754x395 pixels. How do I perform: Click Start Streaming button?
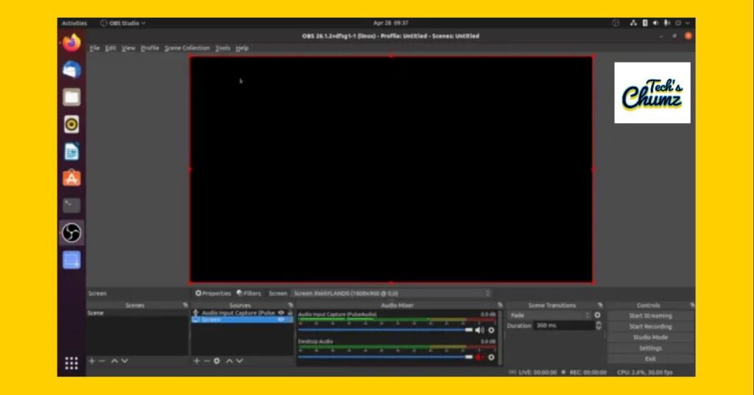coord(650,315)
